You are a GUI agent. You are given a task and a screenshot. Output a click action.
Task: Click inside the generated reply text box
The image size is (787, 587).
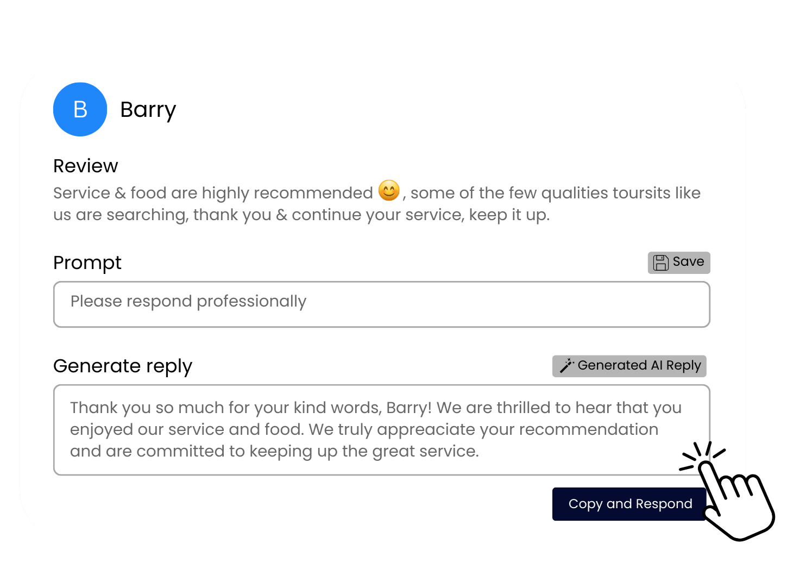[x=382, y=430]
